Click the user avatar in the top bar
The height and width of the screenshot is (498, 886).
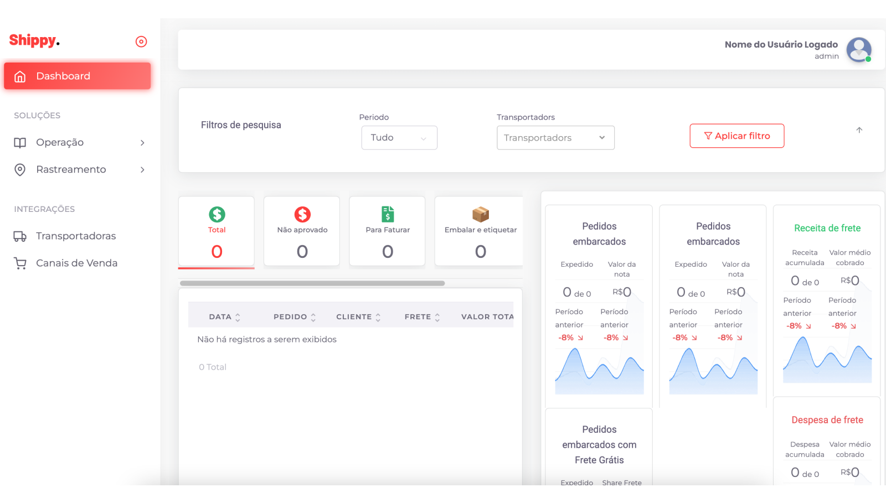tap(859, 50)
